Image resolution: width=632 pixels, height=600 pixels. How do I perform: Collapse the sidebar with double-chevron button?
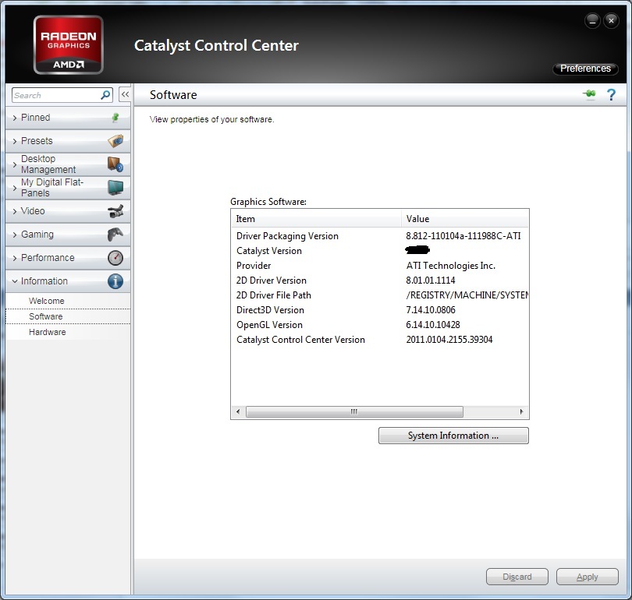[125, 94]
